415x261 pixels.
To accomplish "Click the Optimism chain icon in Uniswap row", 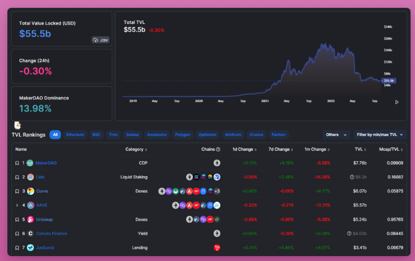I will pyautogui.click(x=210, y=219).
